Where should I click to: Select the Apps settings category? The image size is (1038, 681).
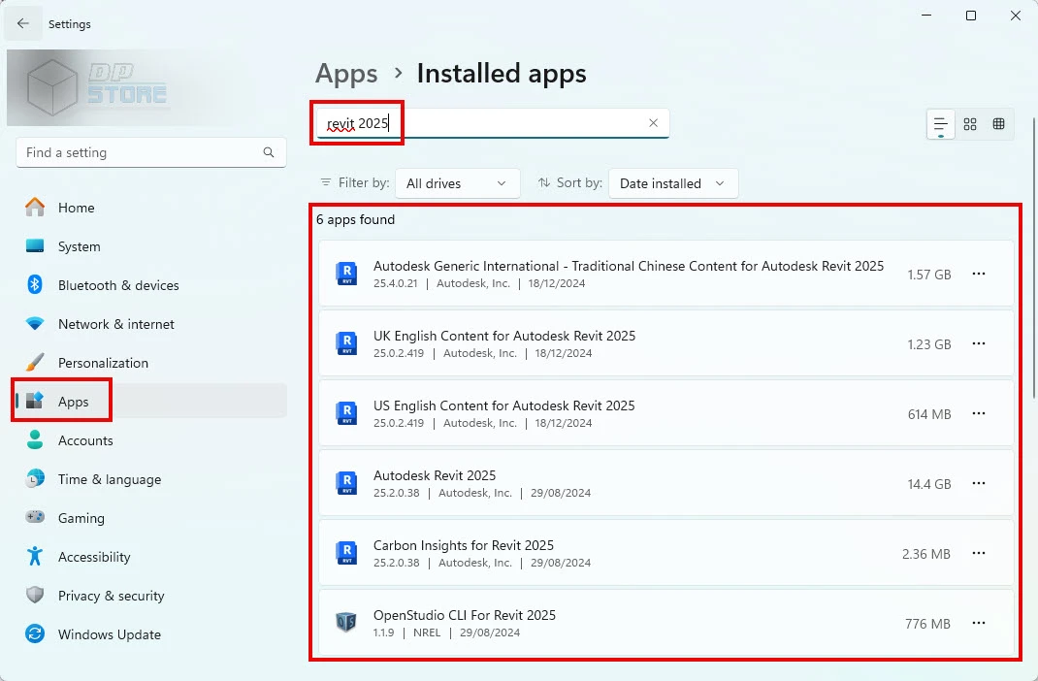[x=151, y=402]
